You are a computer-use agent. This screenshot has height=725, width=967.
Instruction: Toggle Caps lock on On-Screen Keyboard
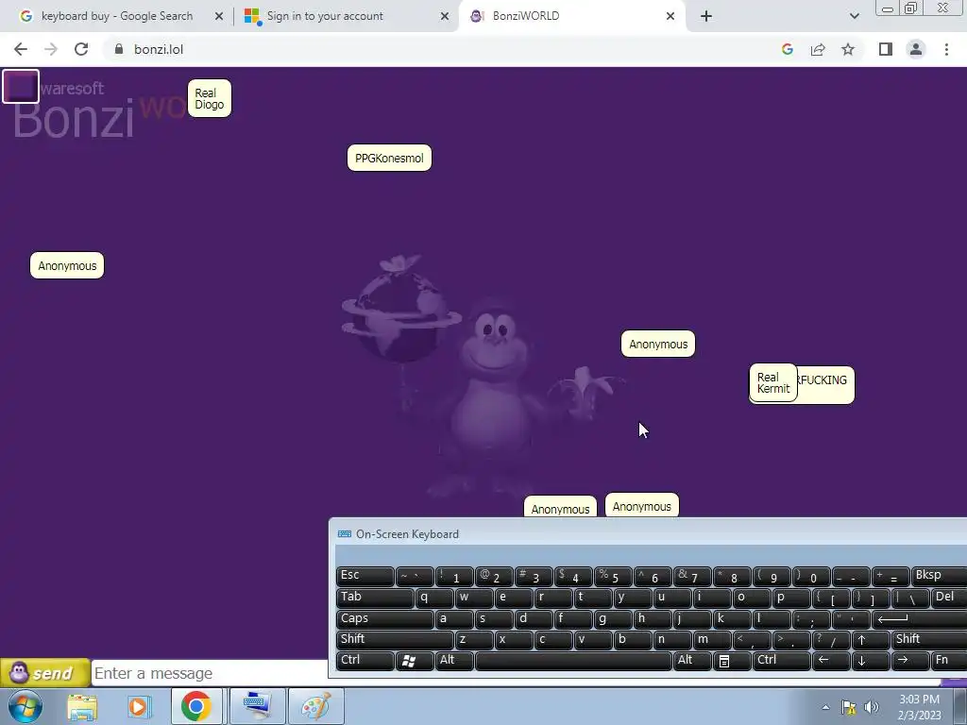385,619
